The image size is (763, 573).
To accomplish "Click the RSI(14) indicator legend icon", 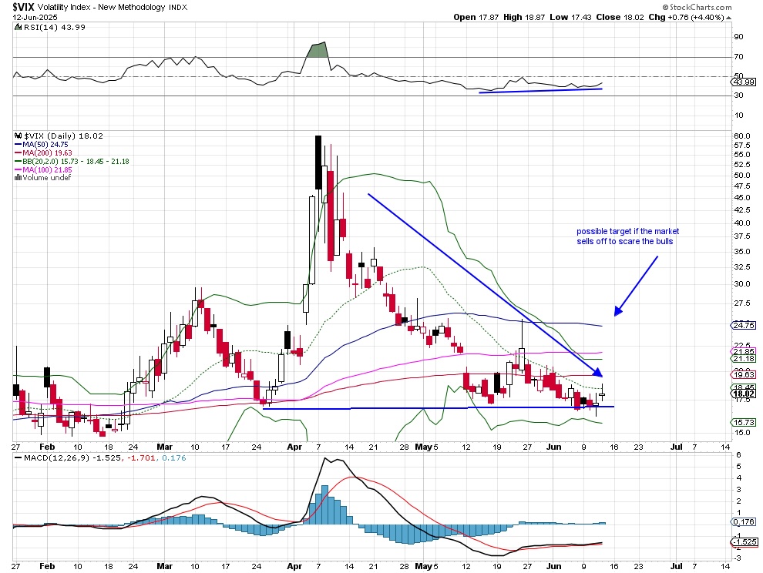I will click(x=18, y=28).
